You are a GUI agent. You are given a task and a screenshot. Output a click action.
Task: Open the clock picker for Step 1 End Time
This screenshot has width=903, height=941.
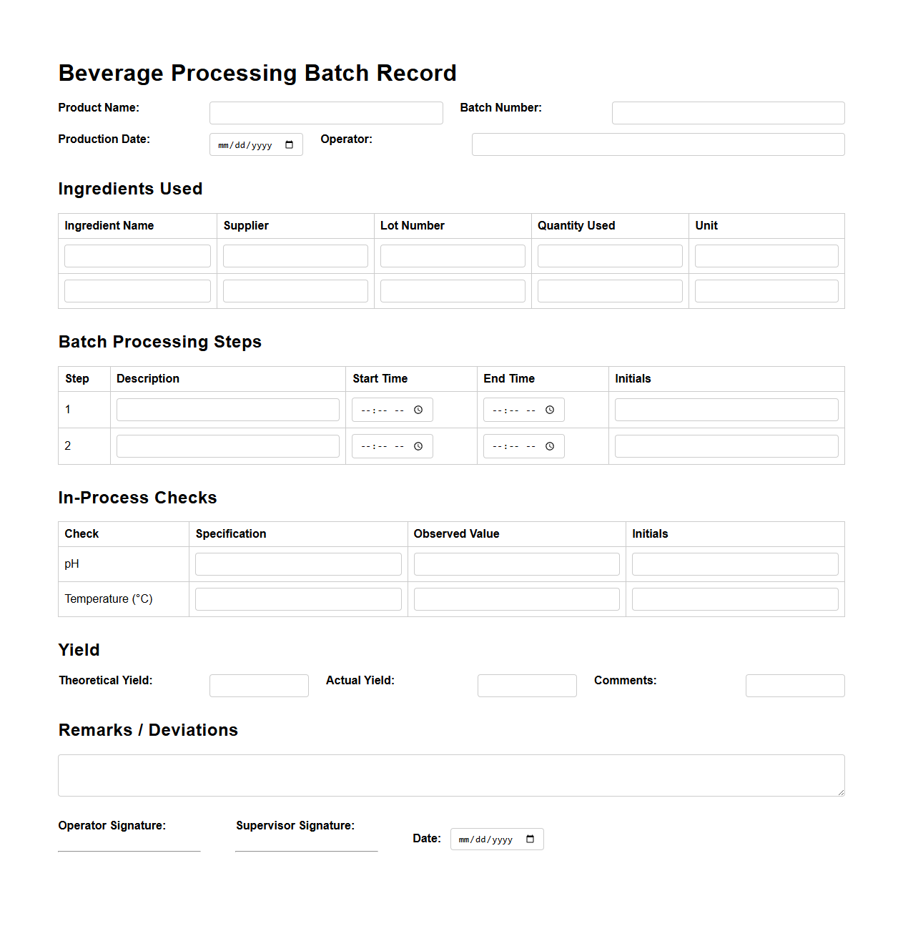click(x=550, y=409)
